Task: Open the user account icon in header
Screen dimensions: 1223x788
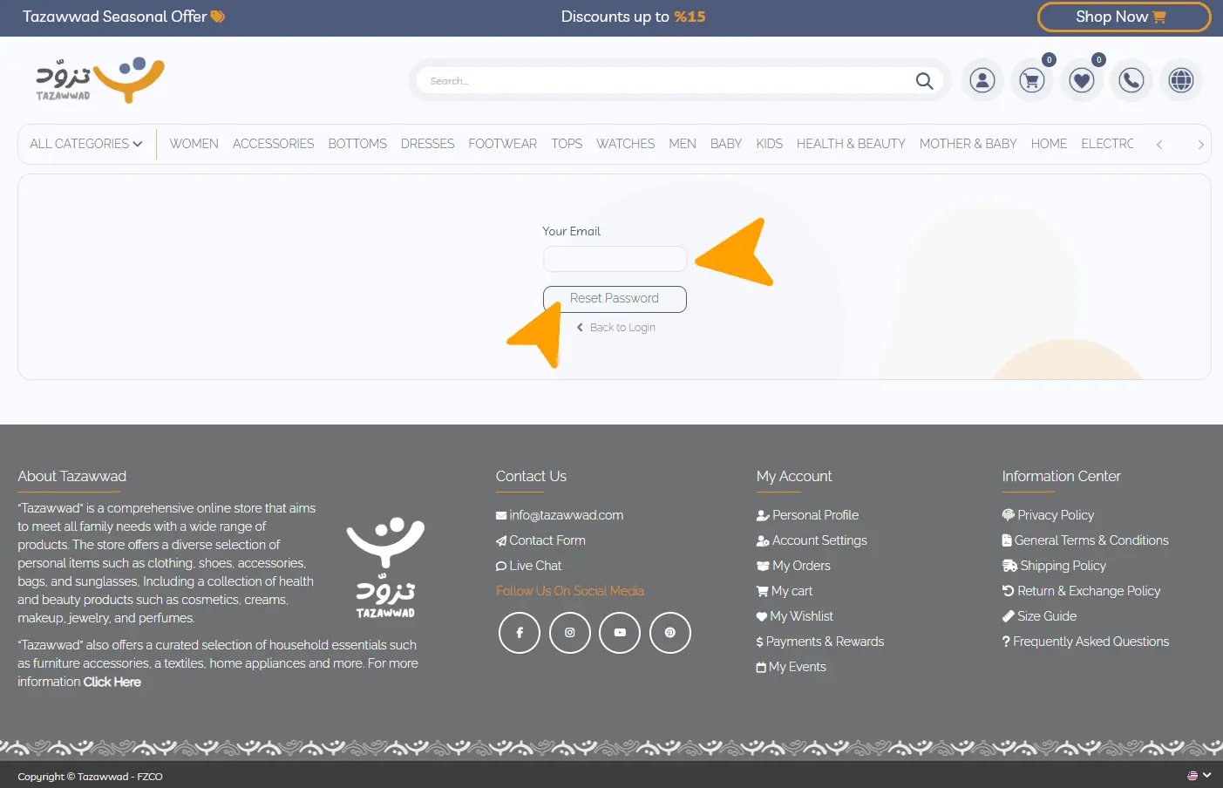Action: [982, 81]
